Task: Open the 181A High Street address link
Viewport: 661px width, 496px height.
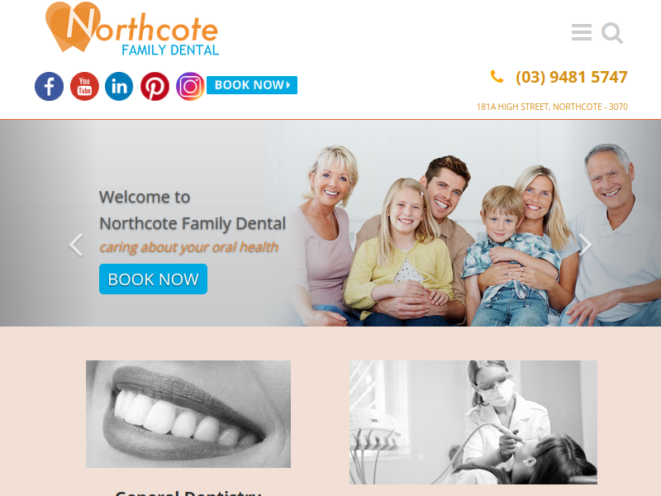Action: (552, 107)
